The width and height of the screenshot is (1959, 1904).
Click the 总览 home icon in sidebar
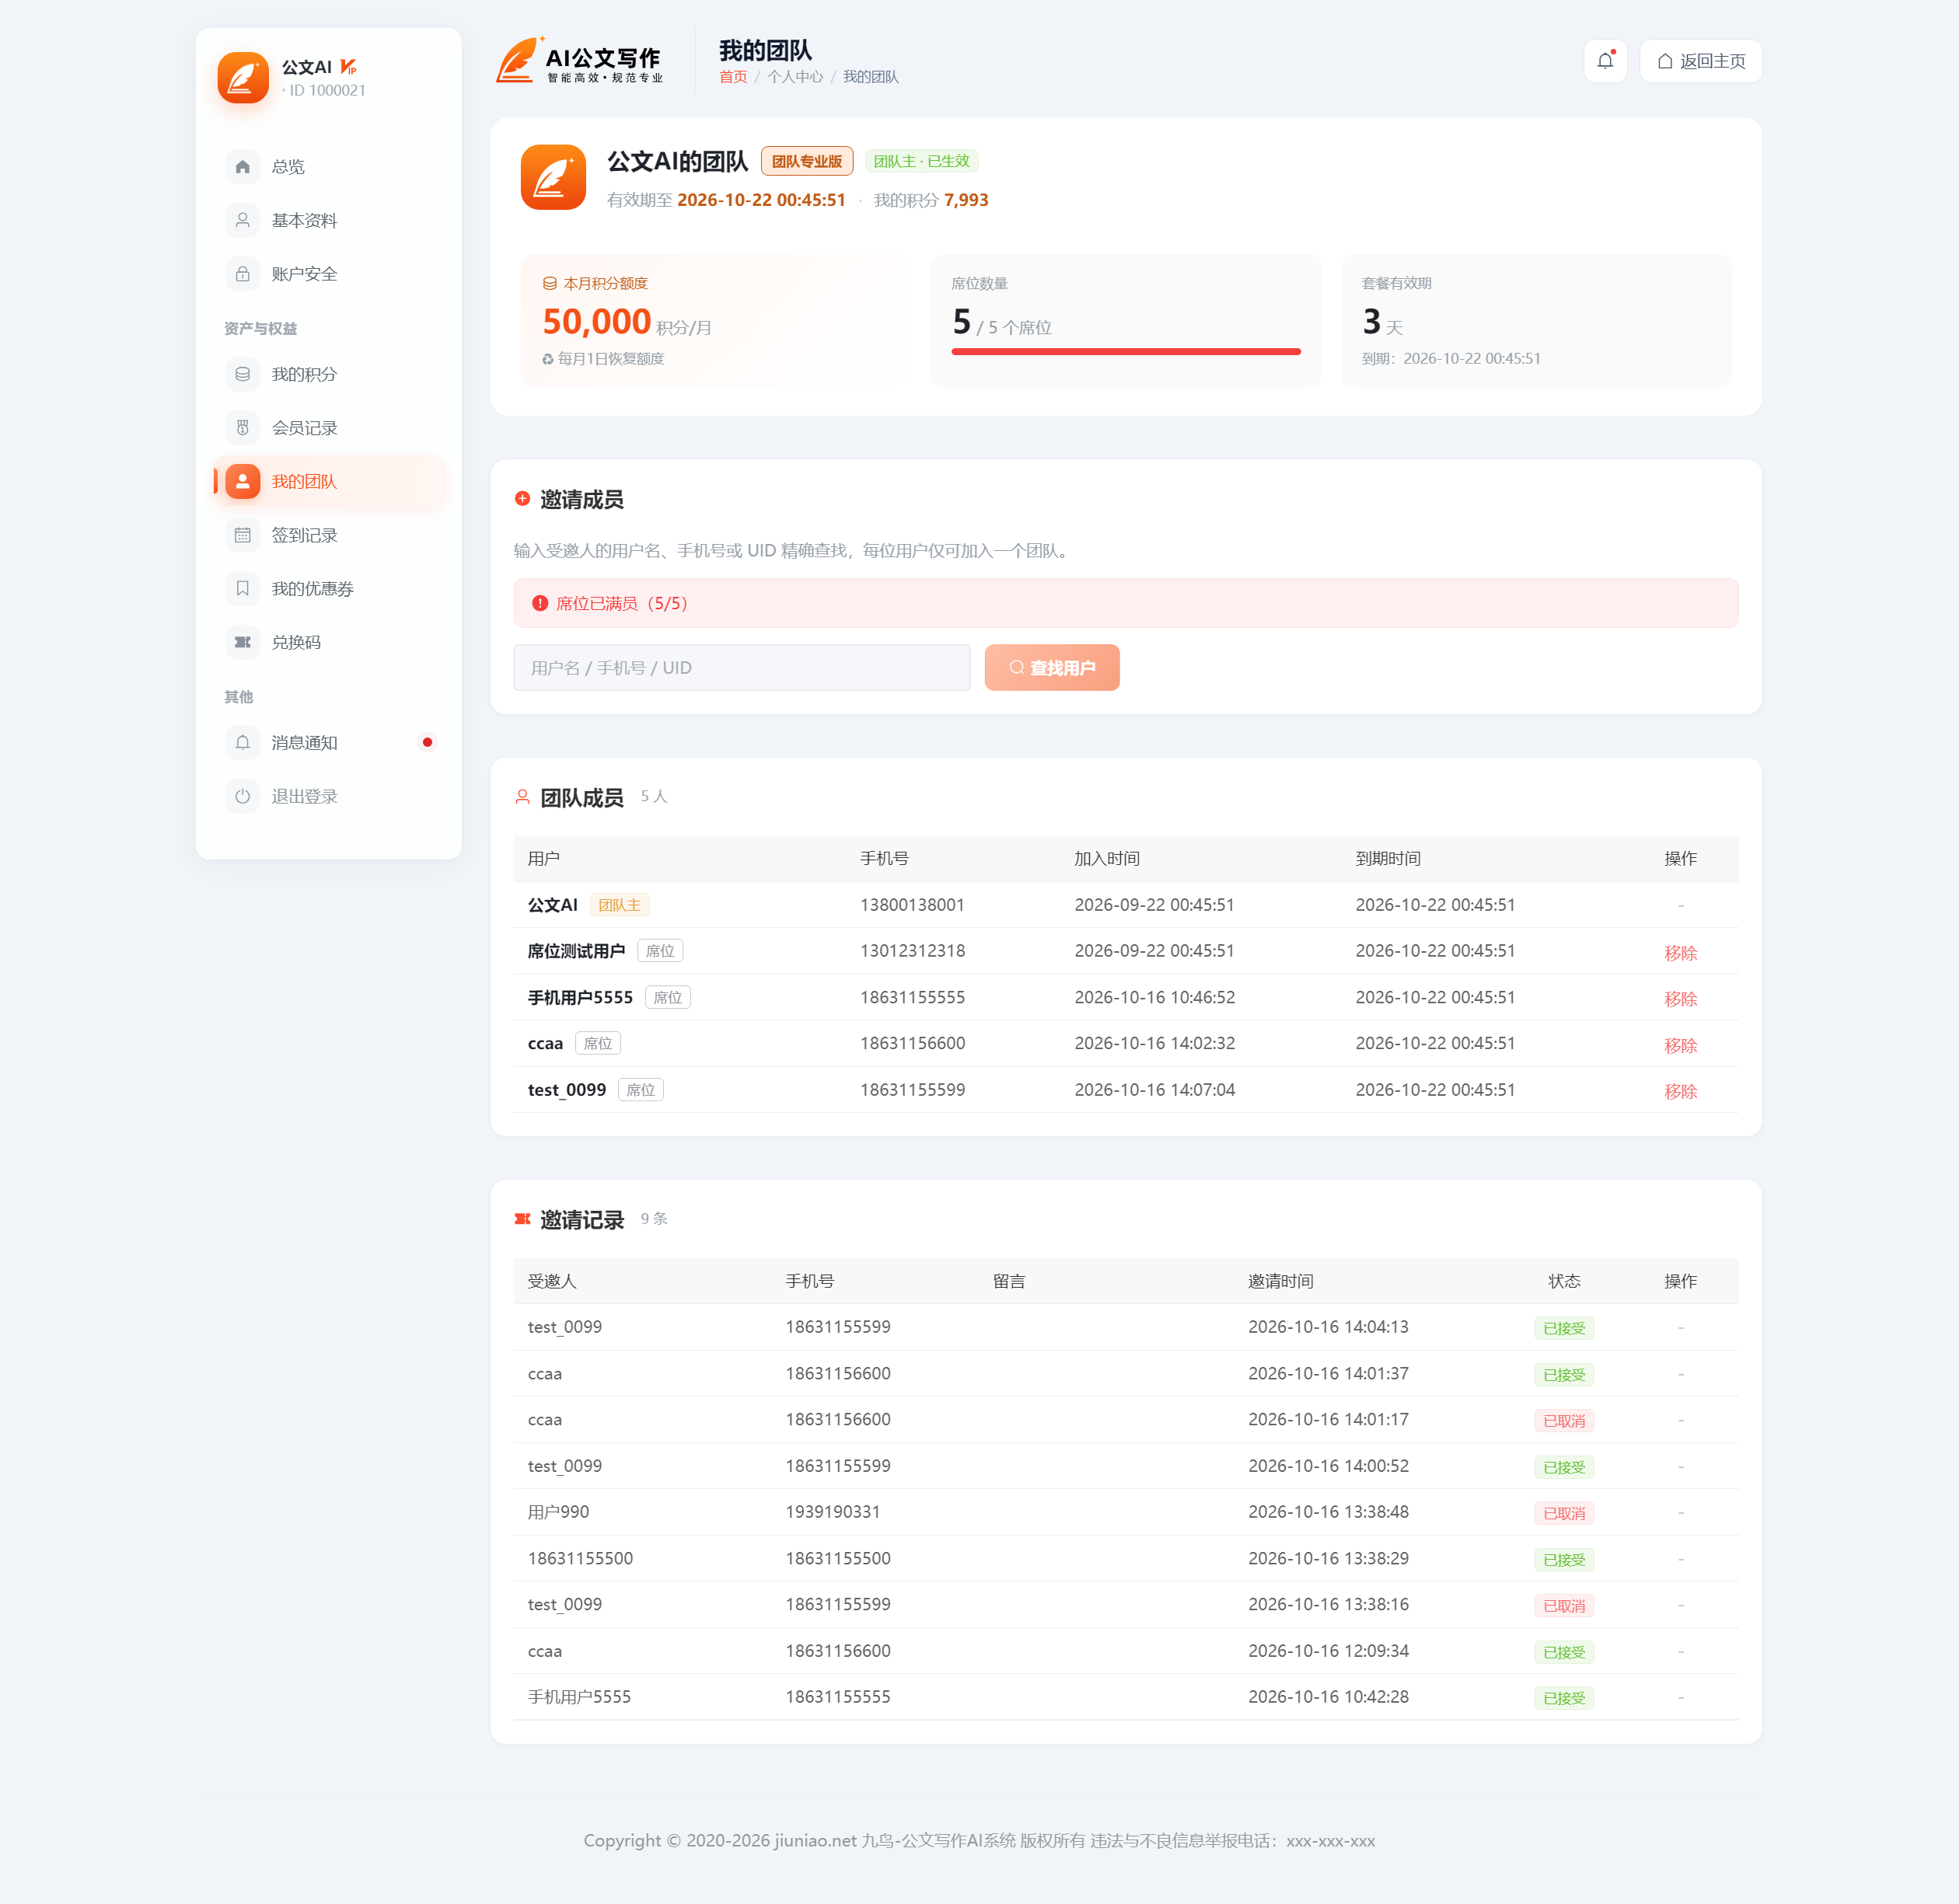pyautogui.click(x=242, y=167)
